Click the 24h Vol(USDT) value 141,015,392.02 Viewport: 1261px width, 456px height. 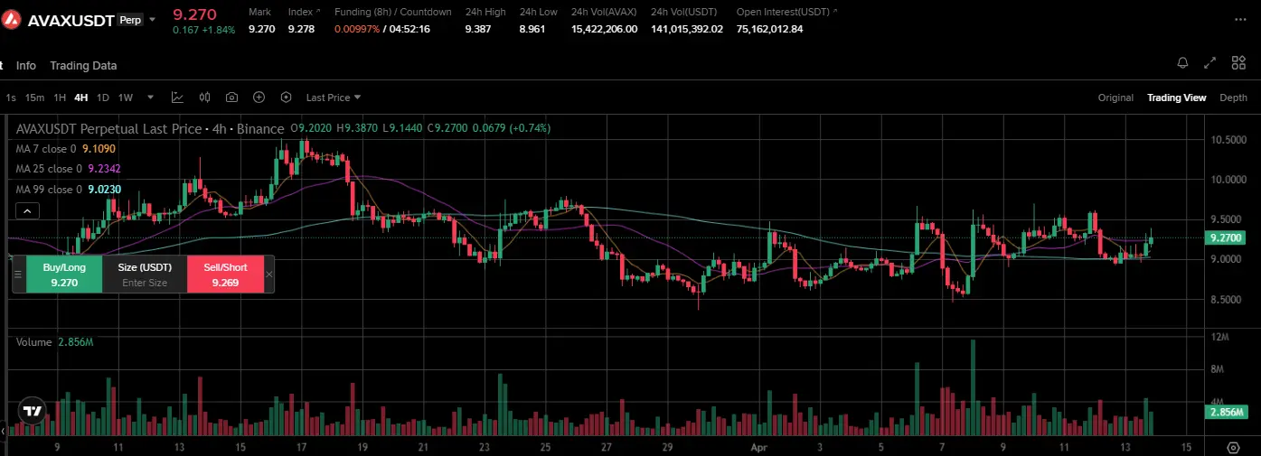pyautogui.click(x=687, y=29)
